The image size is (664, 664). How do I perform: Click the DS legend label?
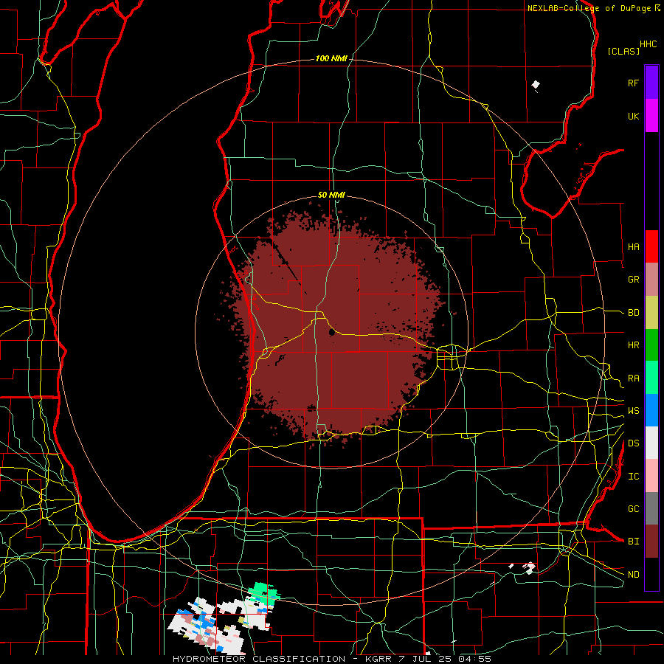coord(633,443)
